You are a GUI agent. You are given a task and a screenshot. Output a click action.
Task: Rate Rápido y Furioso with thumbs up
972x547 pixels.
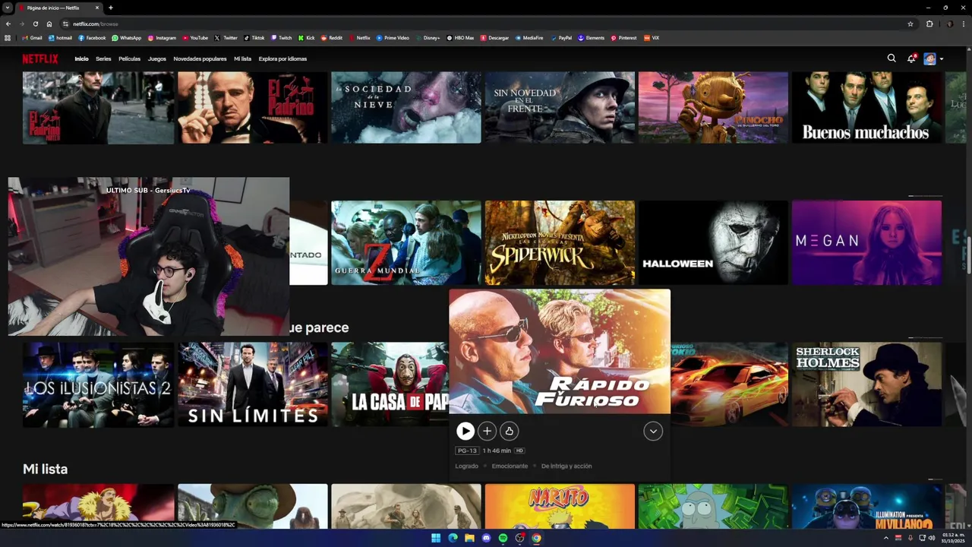[x=510, y=431]
